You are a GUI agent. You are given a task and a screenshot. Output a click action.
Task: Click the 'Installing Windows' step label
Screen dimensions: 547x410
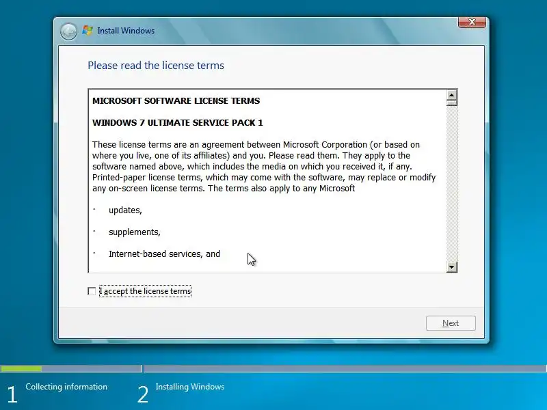click(190, 387)
